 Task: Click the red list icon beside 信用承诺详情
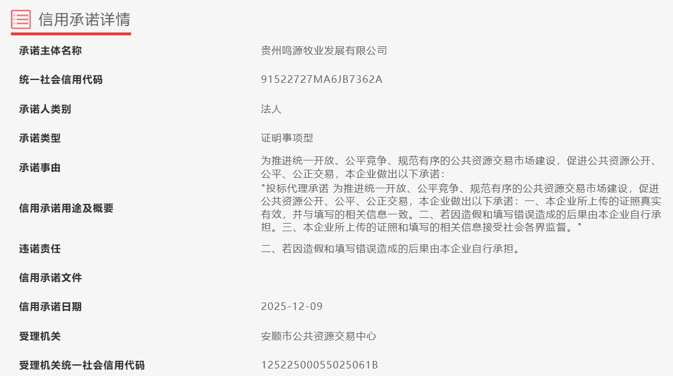(21, 19)
